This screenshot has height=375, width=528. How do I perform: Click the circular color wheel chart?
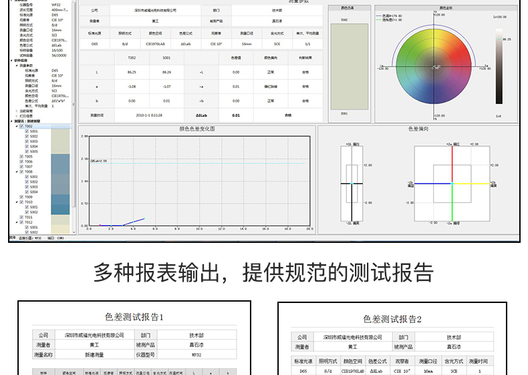coord(434,66)
